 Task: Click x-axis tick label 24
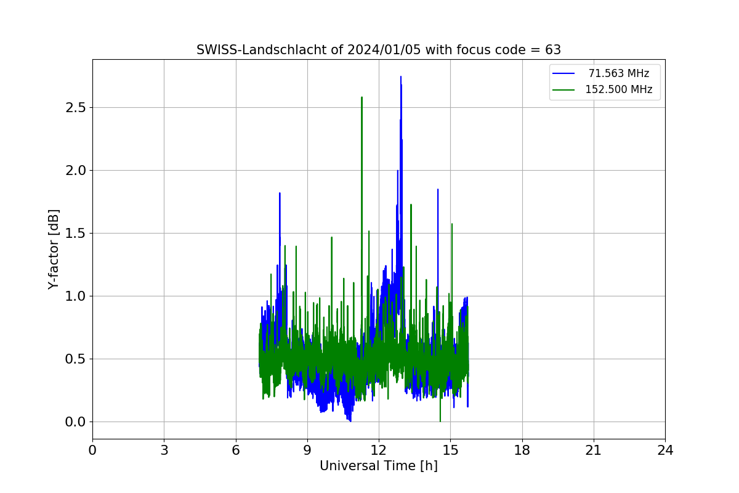(x=665, y=450)
